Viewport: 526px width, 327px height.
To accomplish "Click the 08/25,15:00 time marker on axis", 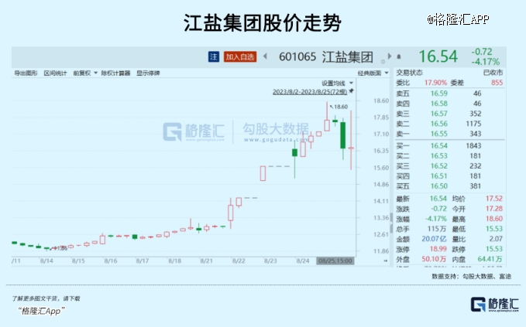I will [335, 261].
